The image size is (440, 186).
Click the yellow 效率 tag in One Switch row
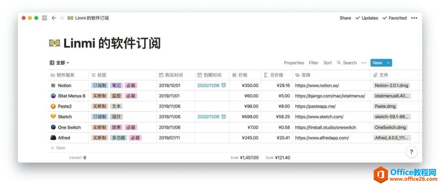pyautogui.click(x=116, y=127)
